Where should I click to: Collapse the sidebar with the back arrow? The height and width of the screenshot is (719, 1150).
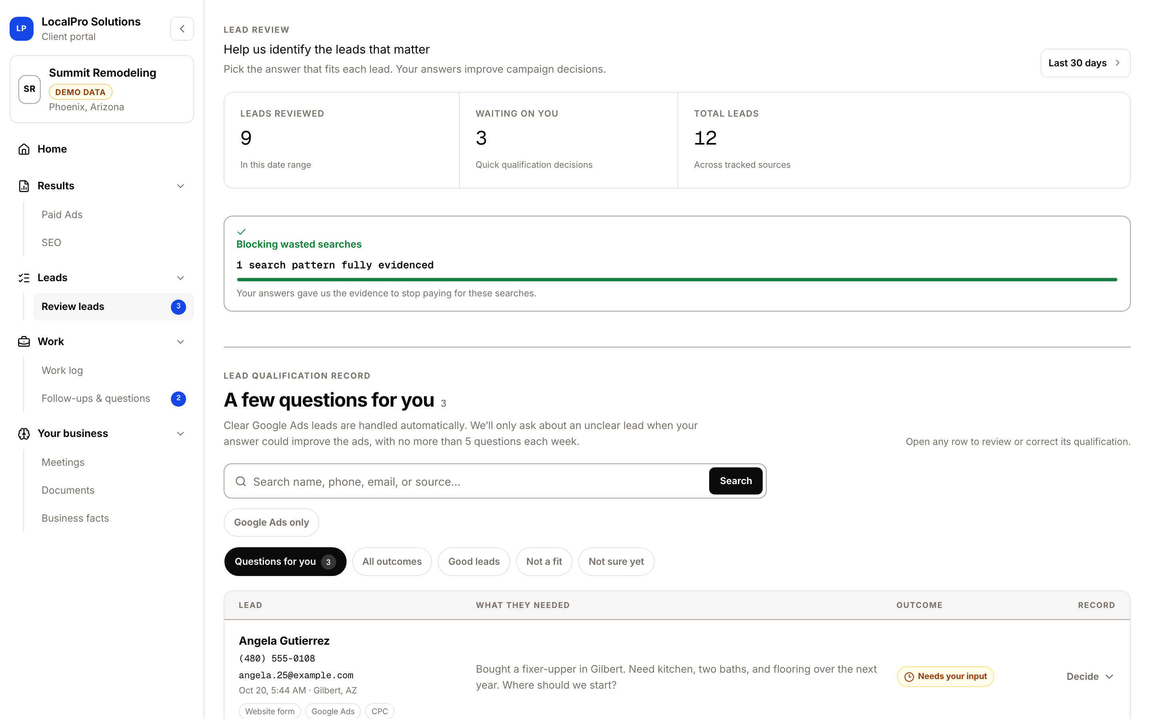coord(182,28)
